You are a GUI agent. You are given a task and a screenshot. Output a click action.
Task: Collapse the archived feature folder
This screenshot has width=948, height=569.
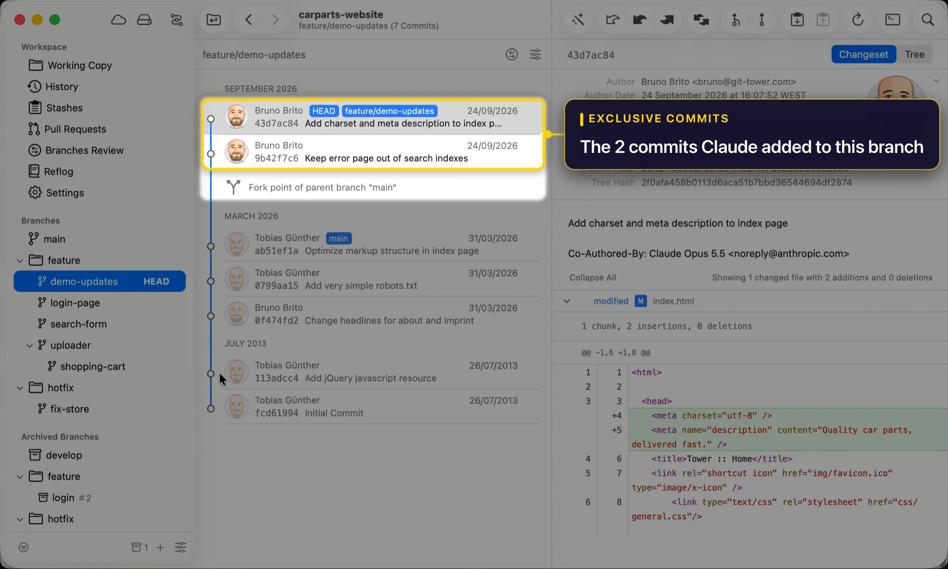point(19,477)
